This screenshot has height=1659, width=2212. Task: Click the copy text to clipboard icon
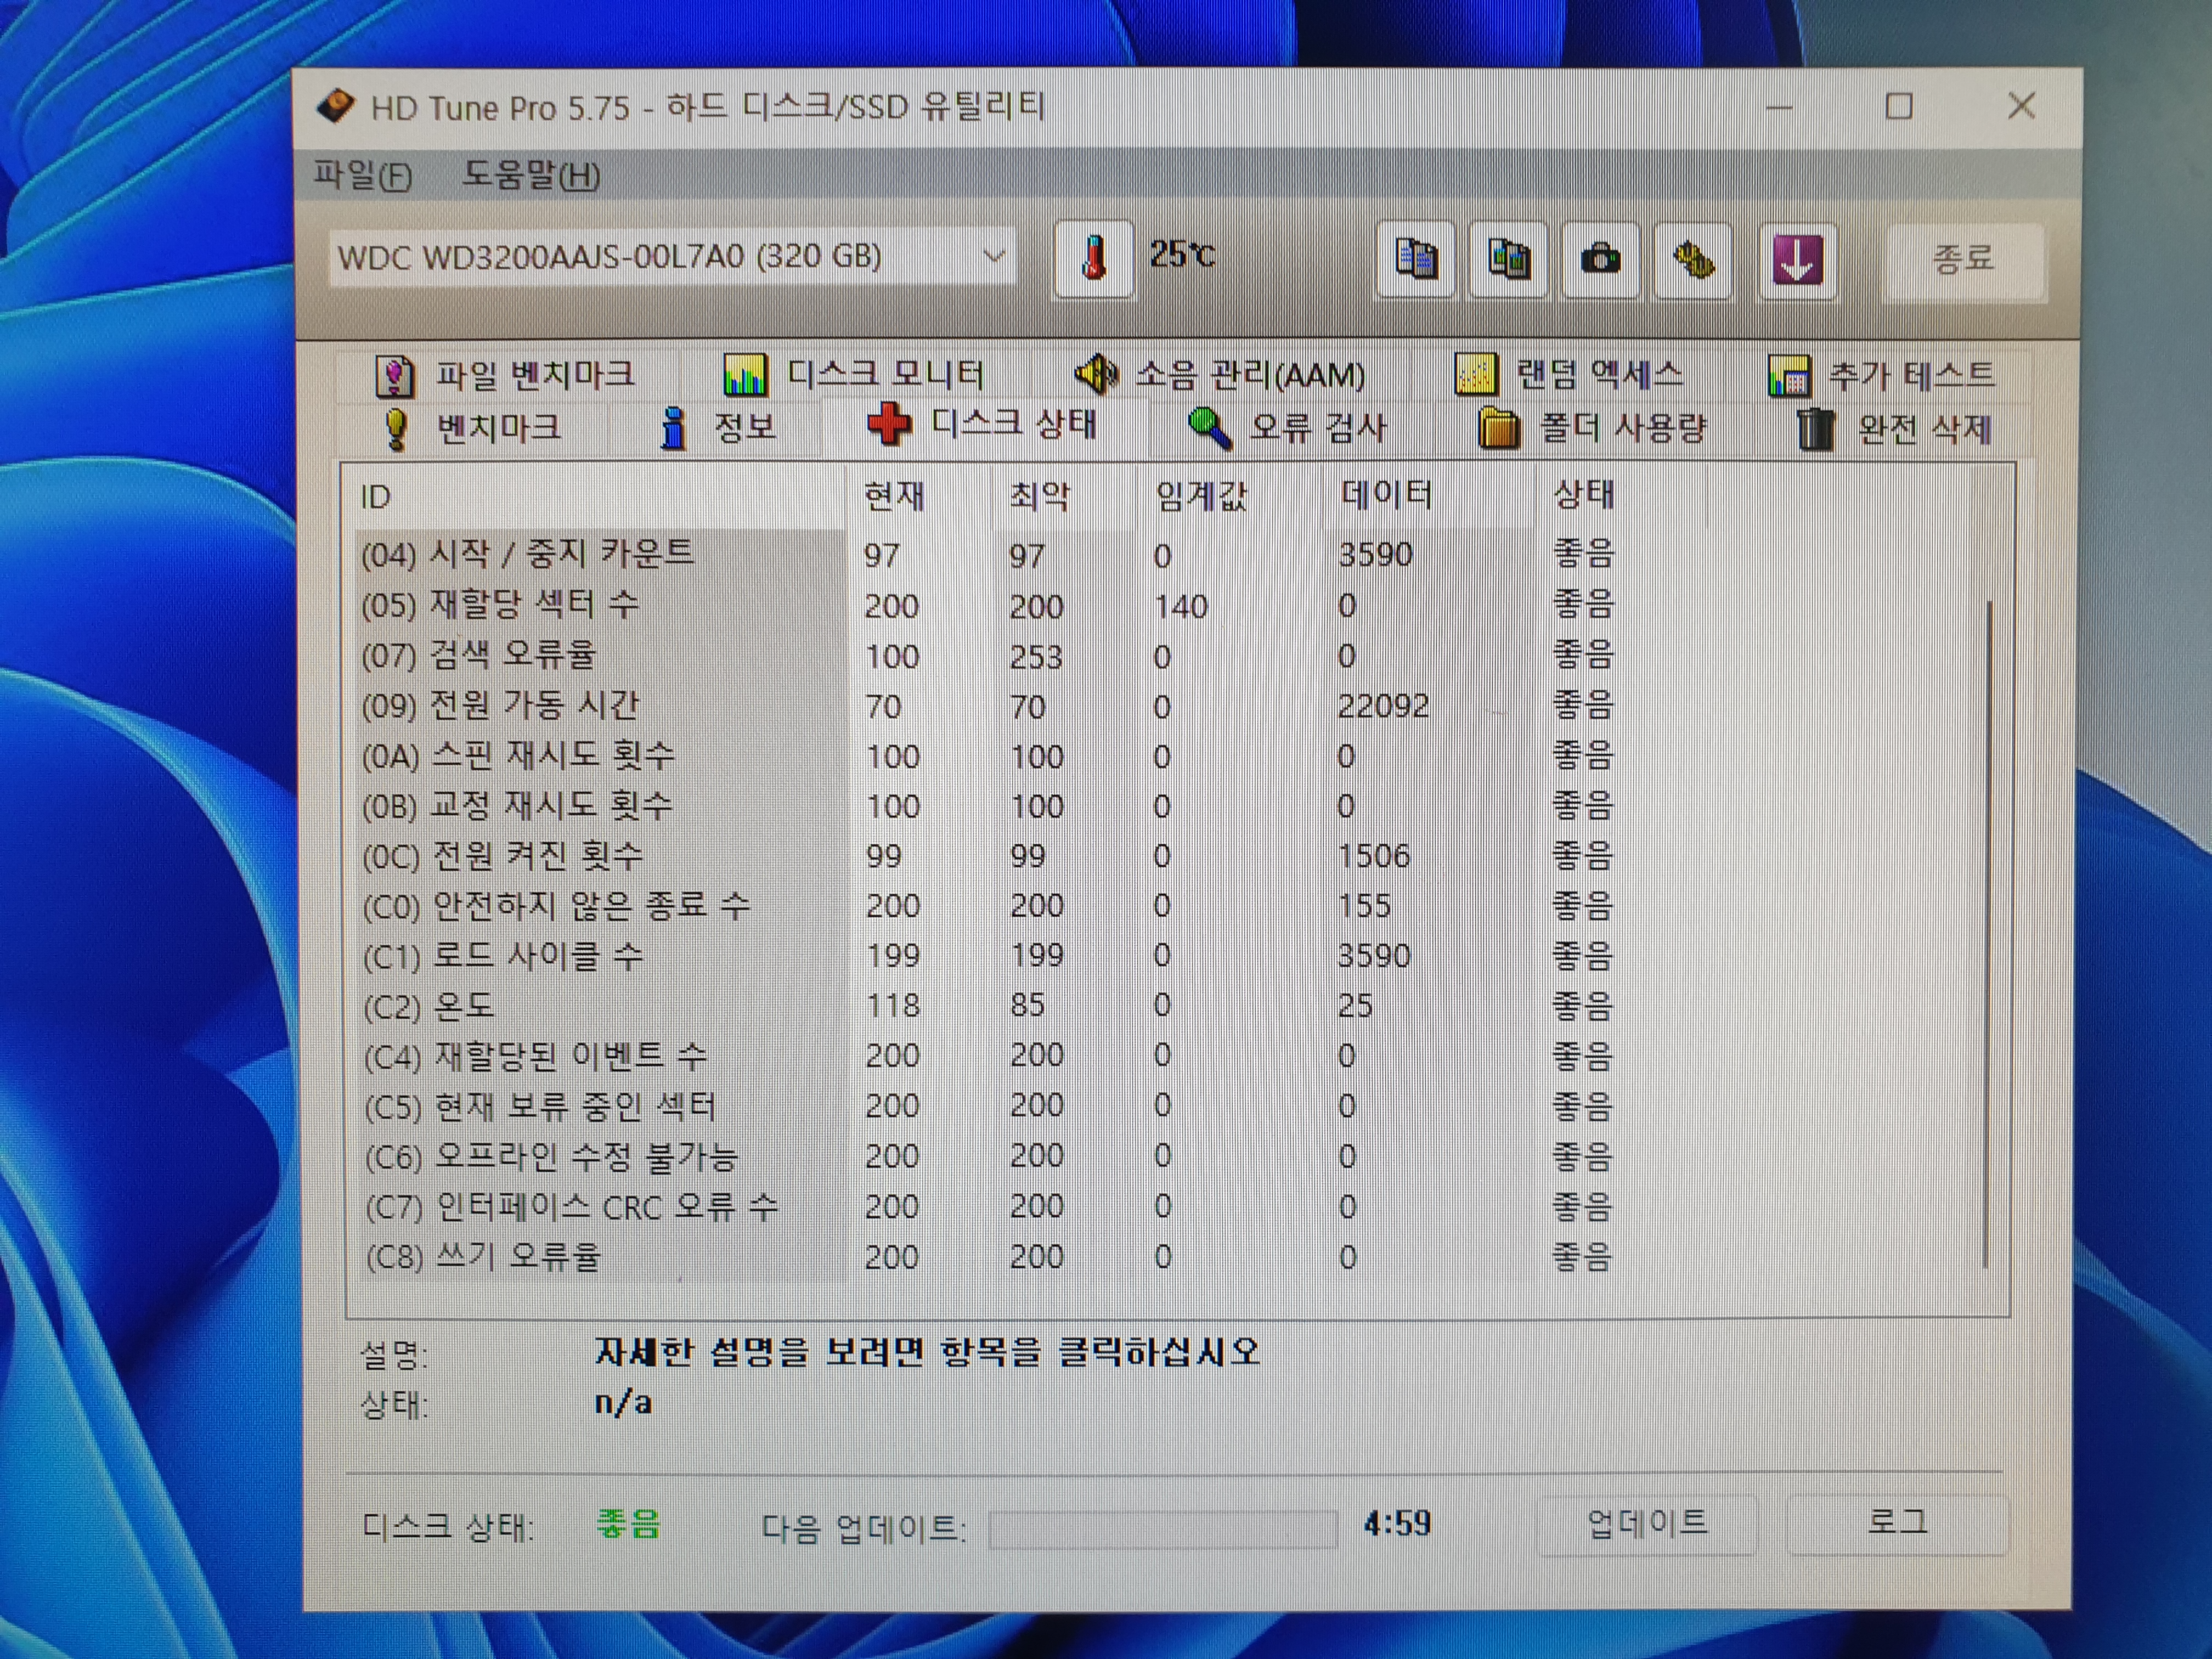pos(1415,259)
